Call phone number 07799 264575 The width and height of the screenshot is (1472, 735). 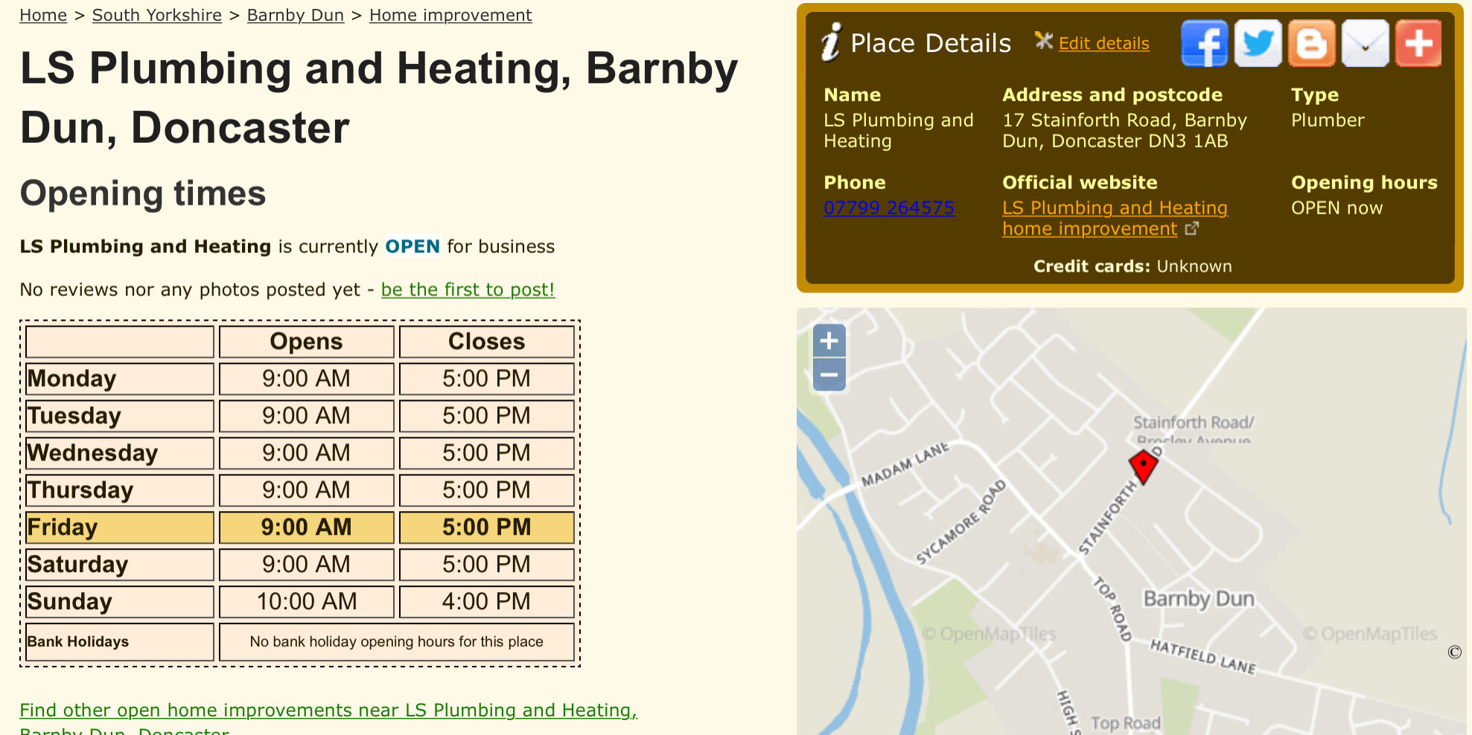tap(888, 208)
